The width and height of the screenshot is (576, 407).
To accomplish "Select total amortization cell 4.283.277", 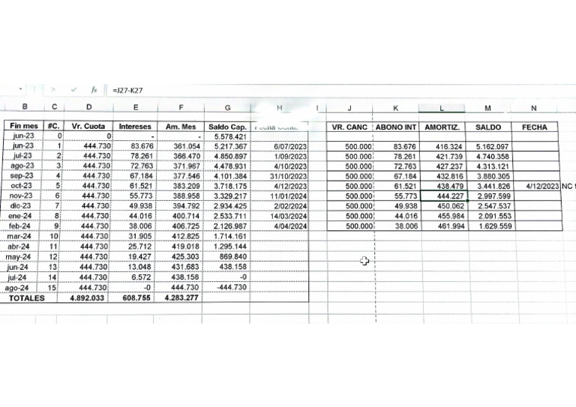I will pyautogui.click(x=178, y=298).
